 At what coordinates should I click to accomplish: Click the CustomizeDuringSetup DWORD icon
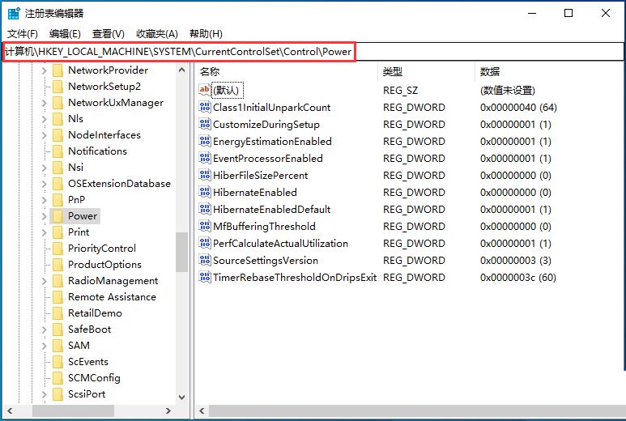pyautogui.click(x=204, y=124)
